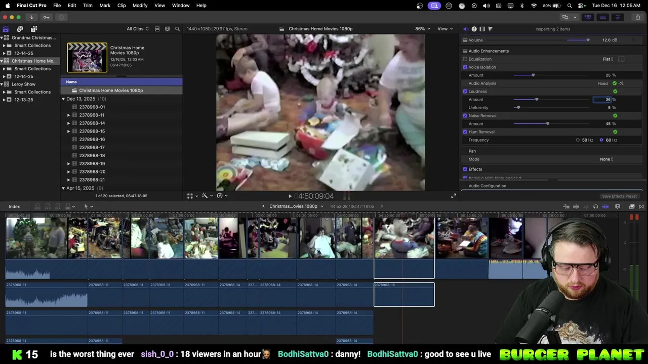
Task: Toggle the Effects section checkbox
Action: 465,169
